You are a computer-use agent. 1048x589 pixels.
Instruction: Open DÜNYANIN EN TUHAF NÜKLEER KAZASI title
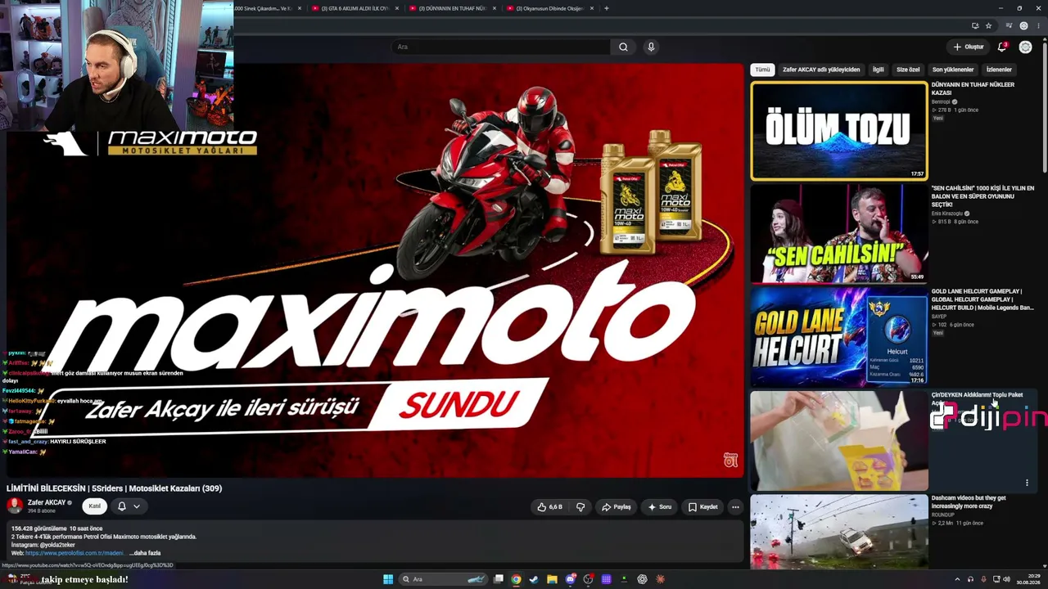tap(973, 88)
